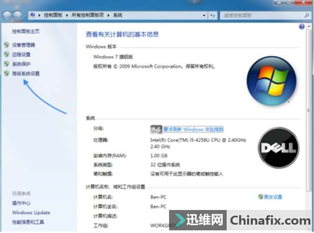Click the shield icon beside 更改设置
Image resolution: width=314 pixels, height=233 pixels.
point(260,197)
